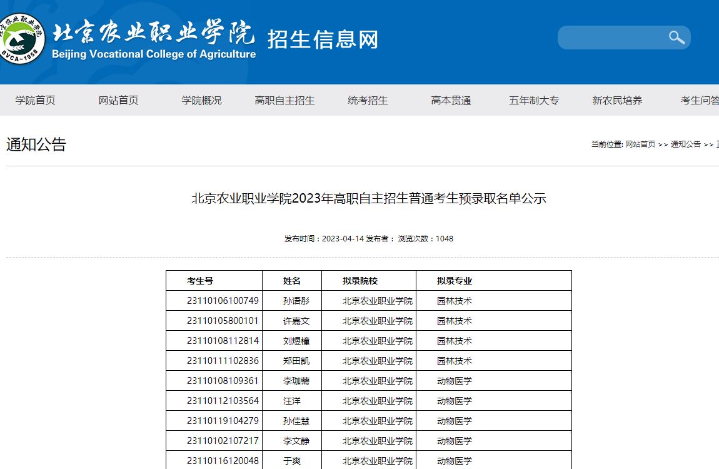Screen dimensions: 719x469
Task: Open 学院概况 menu item
Action: tap(201, 100)
